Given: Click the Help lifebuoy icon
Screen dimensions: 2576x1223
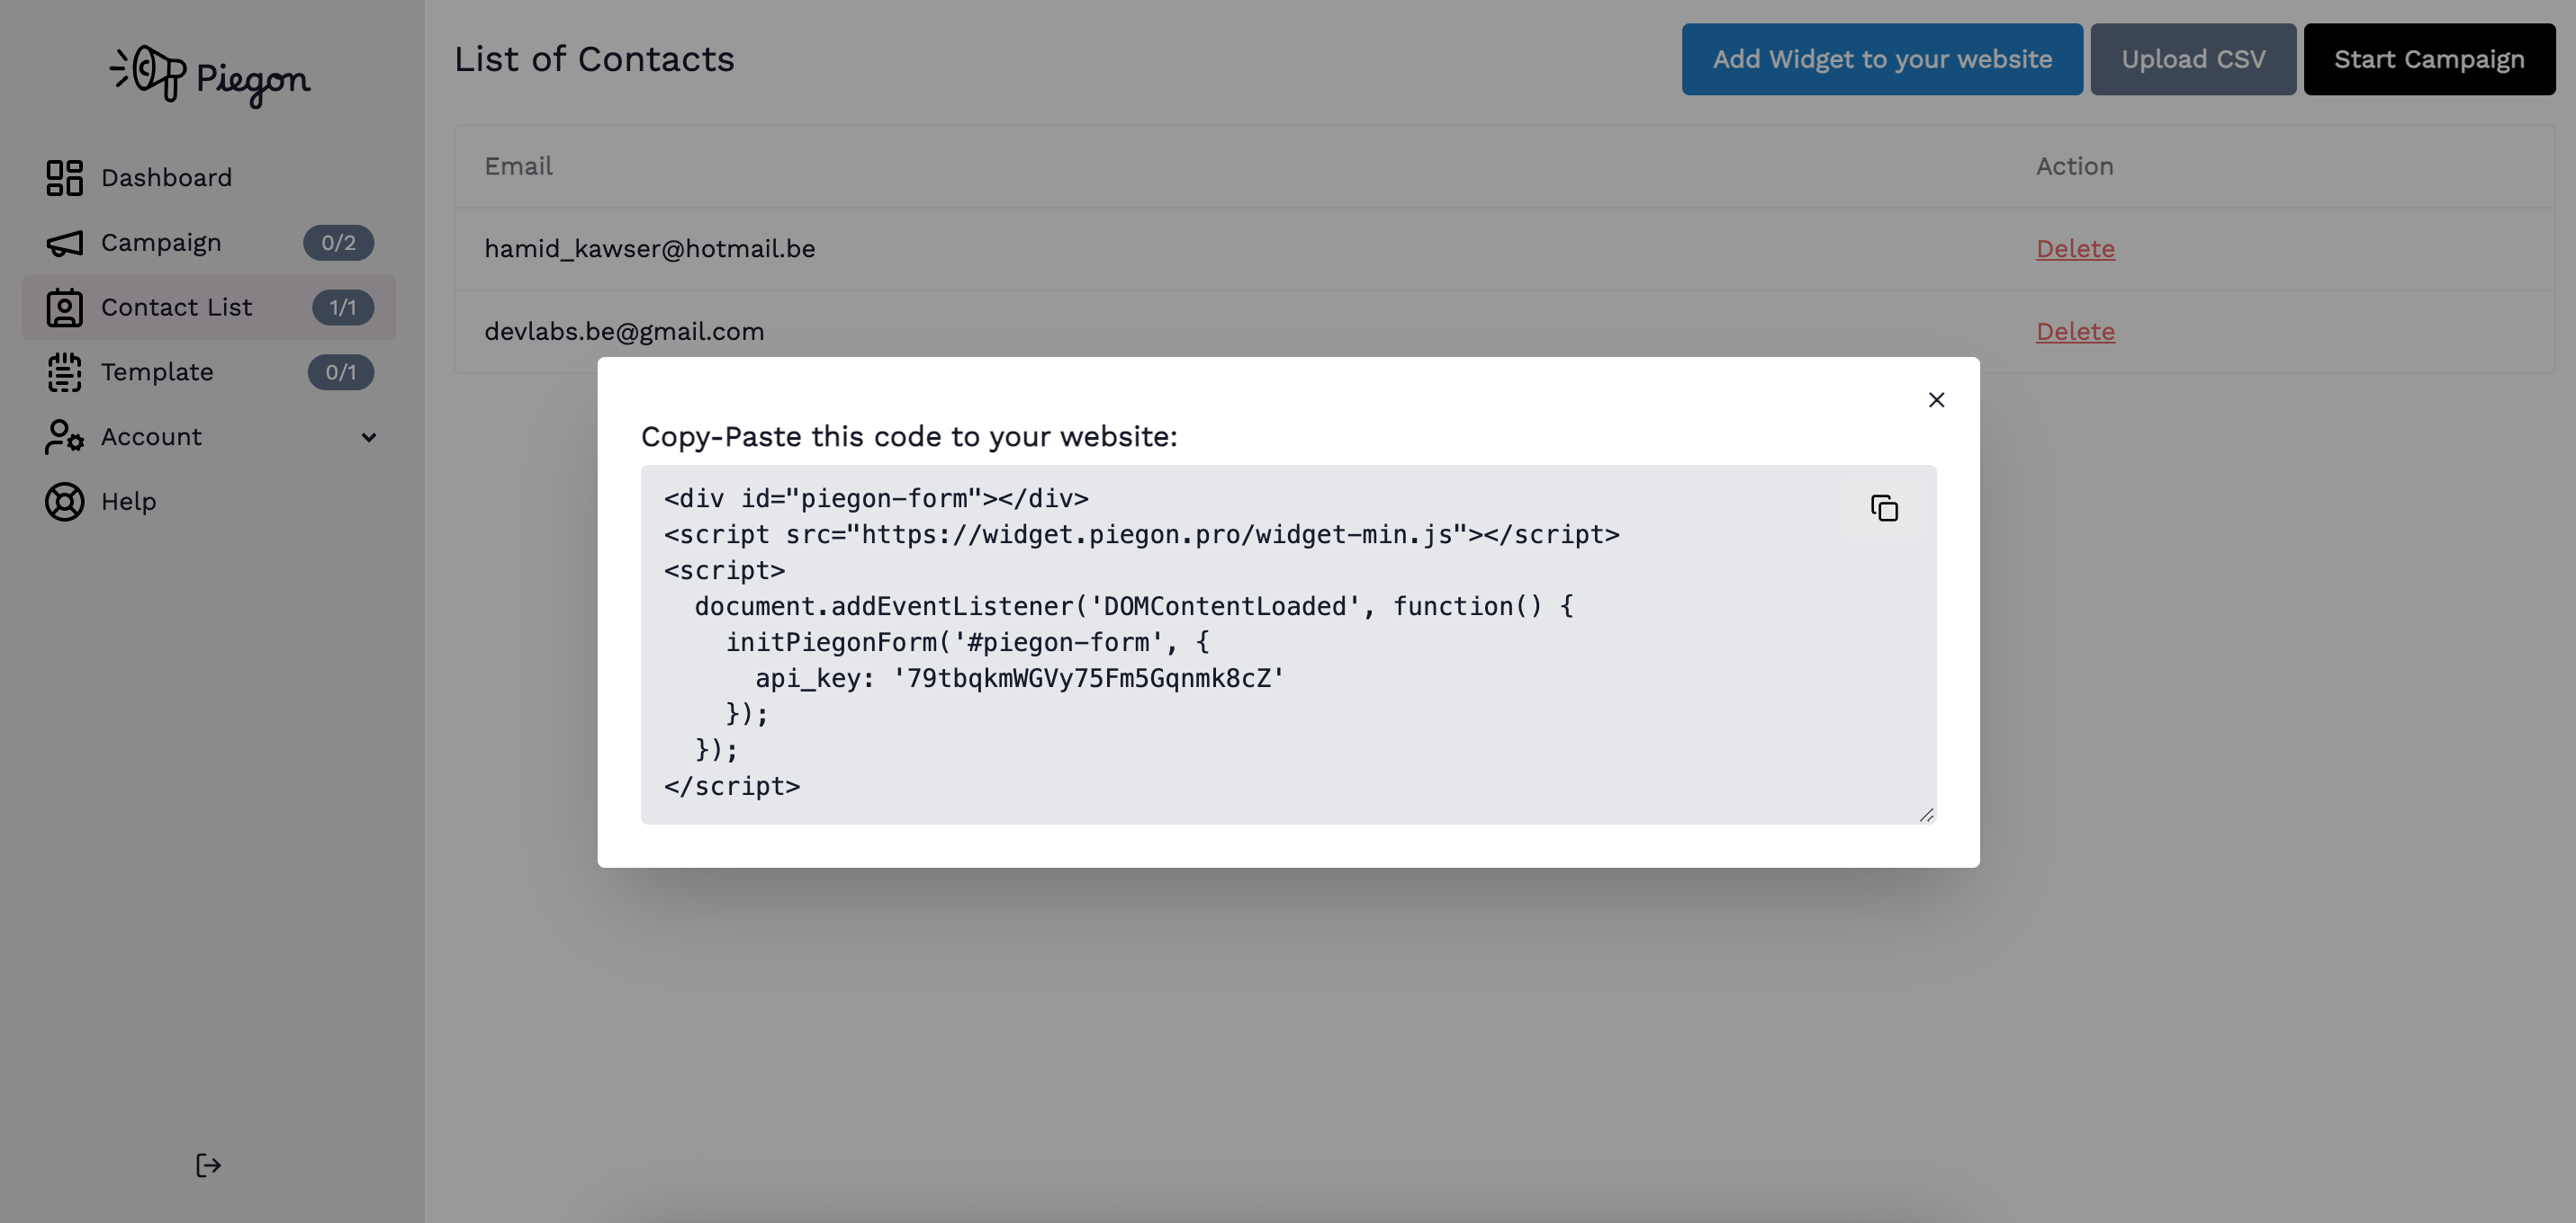Looking at the screenshot, I should click(x=64, y=502).
